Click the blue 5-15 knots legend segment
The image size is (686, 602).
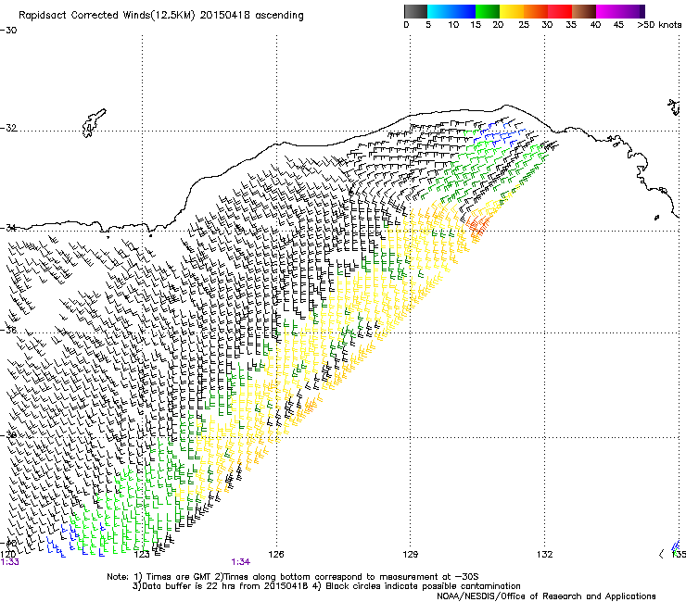[x=451, y=11]
